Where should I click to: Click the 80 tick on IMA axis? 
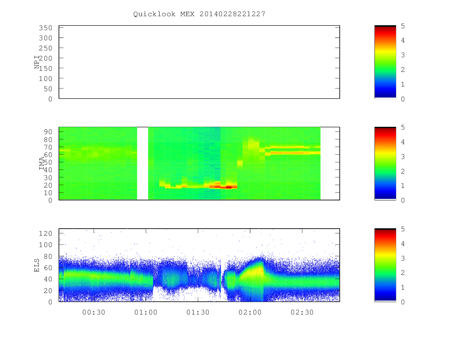tap(48, 139)
